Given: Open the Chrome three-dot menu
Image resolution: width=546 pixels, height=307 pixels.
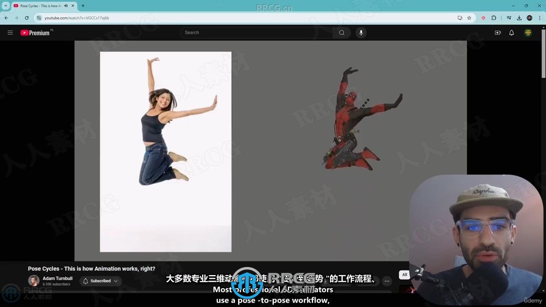Looking at the screenshot, I should (540, 18).
